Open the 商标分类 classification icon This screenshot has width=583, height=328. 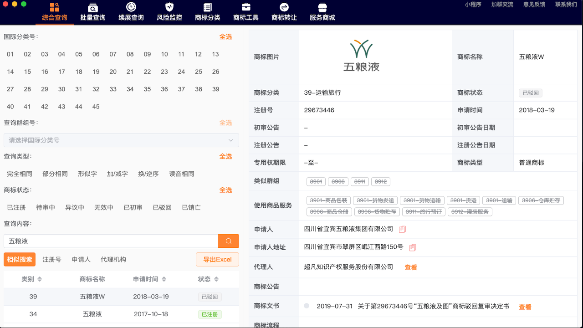click(207, 8)
